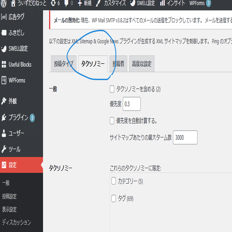Viewport: 232px width, 232px height.
Task: Open the comments bubble icon
Action: (66, 3)
